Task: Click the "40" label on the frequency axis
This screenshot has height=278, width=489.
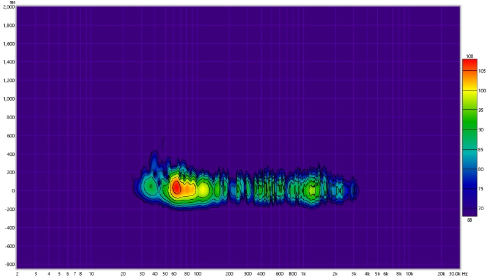Action: click(155, 274)
